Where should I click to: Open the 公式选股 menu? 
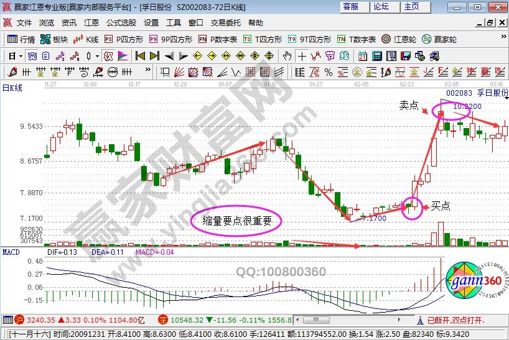tap(121, 23)
